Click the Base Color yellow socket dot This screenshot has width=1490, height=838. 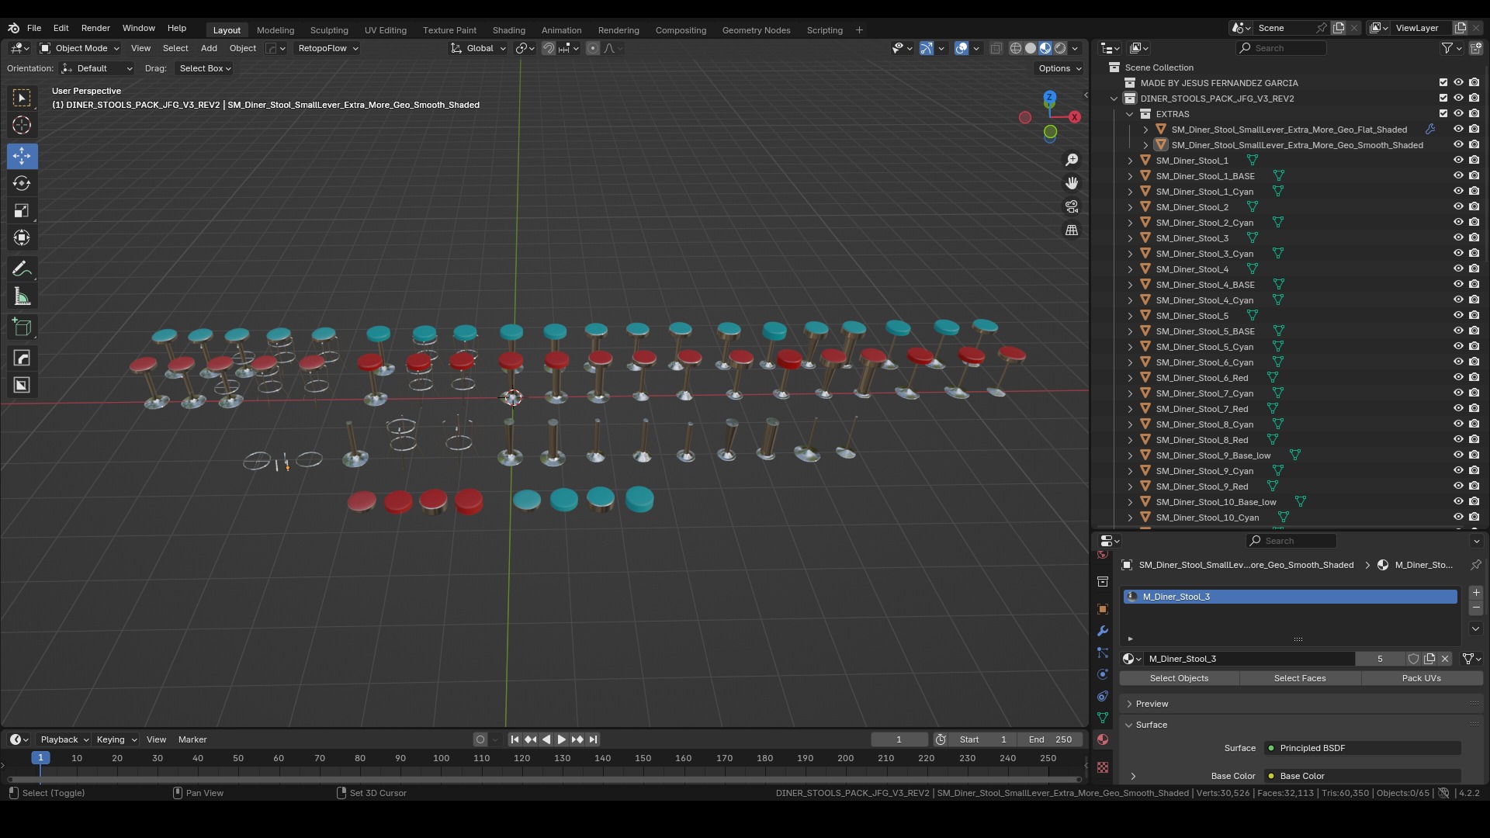(1271, 776)
